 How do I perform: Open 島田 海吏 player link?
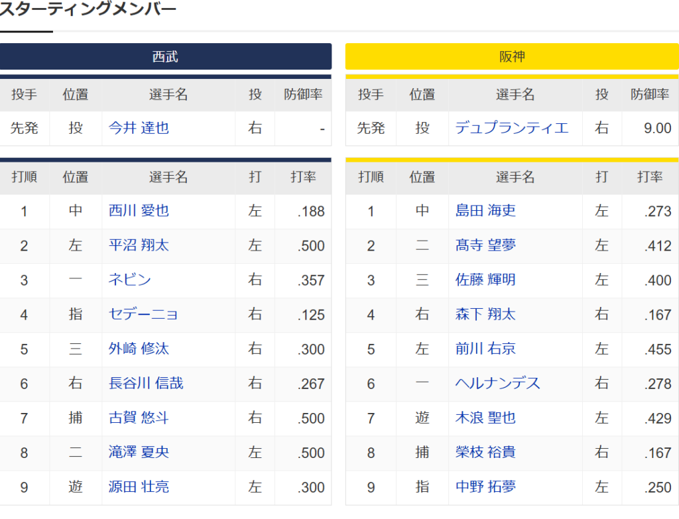coord(485,211)
